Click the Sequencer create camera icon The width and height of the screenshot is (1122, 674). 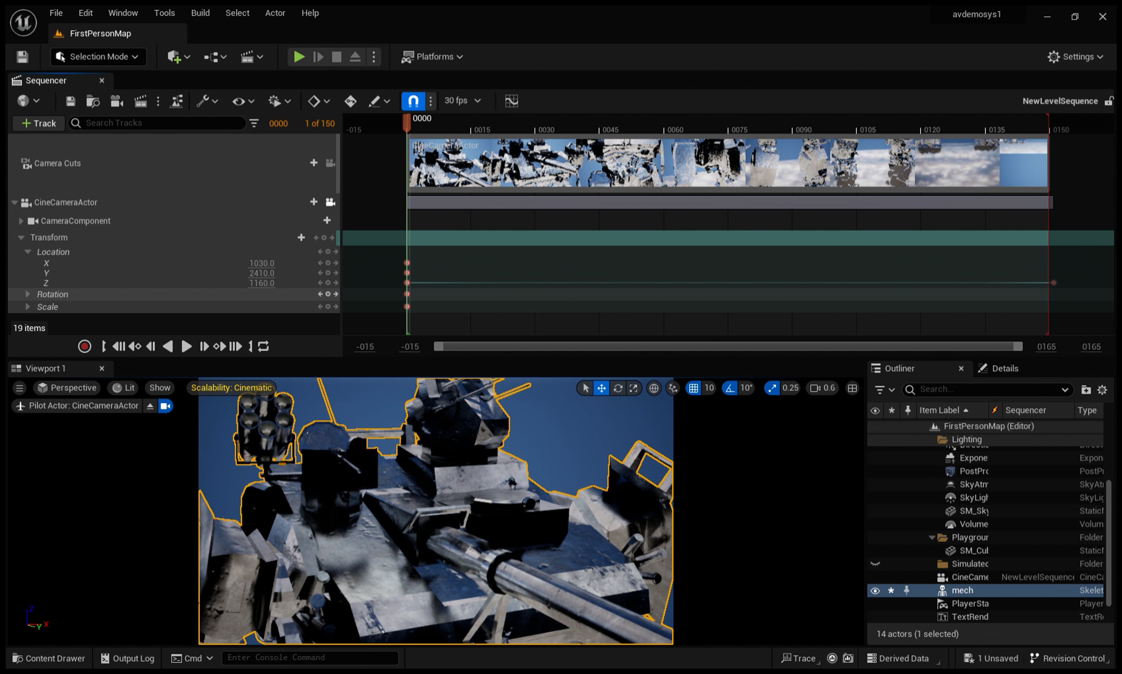[x=116, y=101]
